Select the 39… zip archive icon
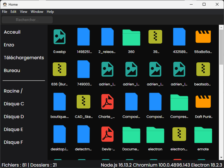The height and width of the screenshot is (168, 224). (x=155, y=37)
